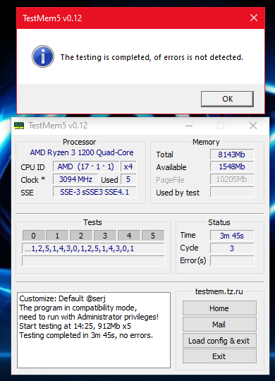The image size is (275, 381).
Task: Select test number 2 box
Action: point(81,236)
